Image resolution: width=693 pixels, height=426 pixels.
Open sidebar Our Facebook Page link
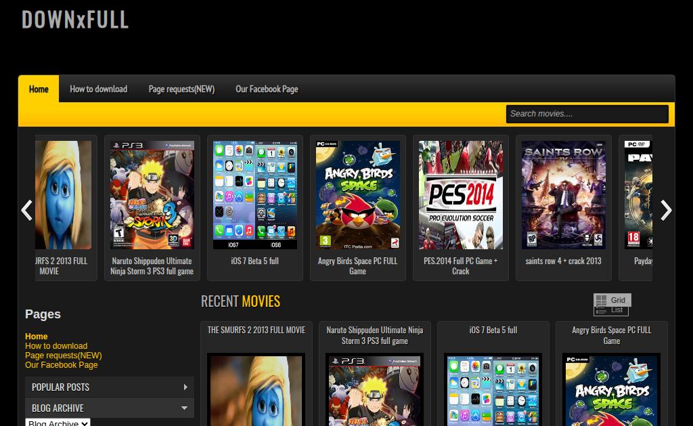(61, 365)
